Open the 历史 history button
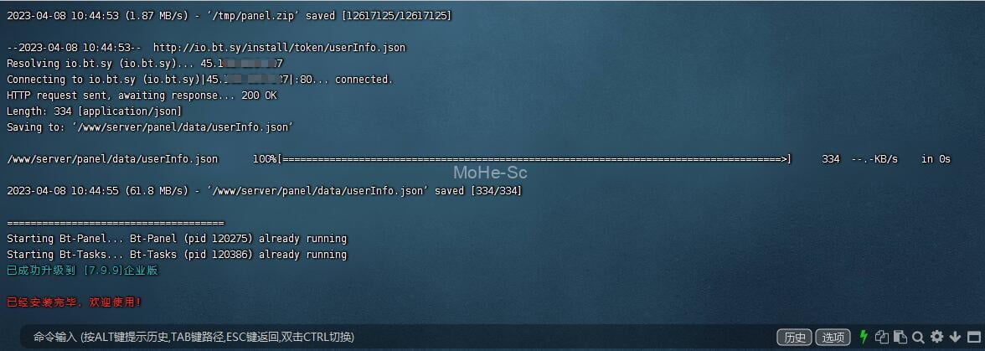Viewport: 985px width, 351px height. 795,338
